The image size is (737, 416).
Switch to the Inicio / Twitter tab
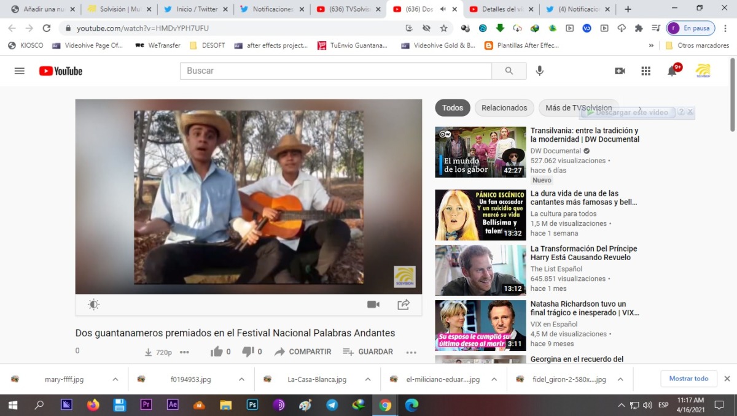coord(197,9)
